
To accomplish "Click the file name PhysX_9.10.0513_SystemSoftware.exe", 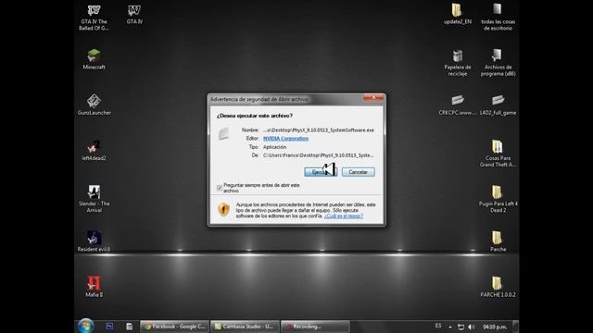I will coord(319,129).
